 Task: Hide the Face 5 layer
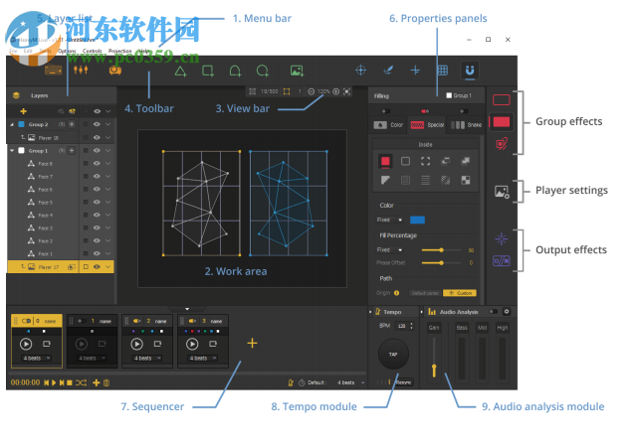[x=97, y=202]
